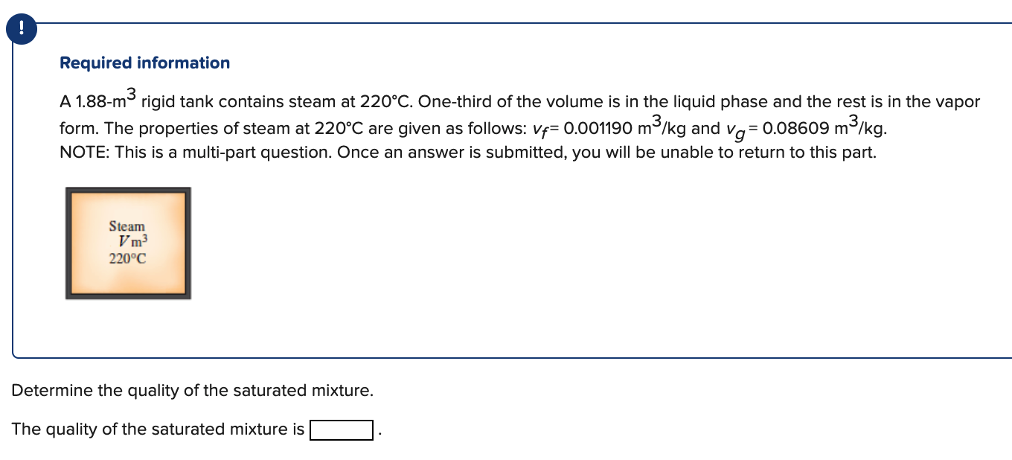Click the 220°C label inside the tank image
This screenshot has height=460, width=1012.
(126, 258)
